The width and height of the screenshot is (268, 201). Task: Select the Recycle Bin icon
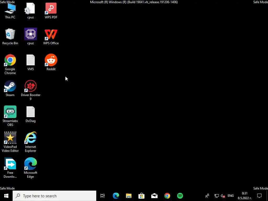[10, 36]
